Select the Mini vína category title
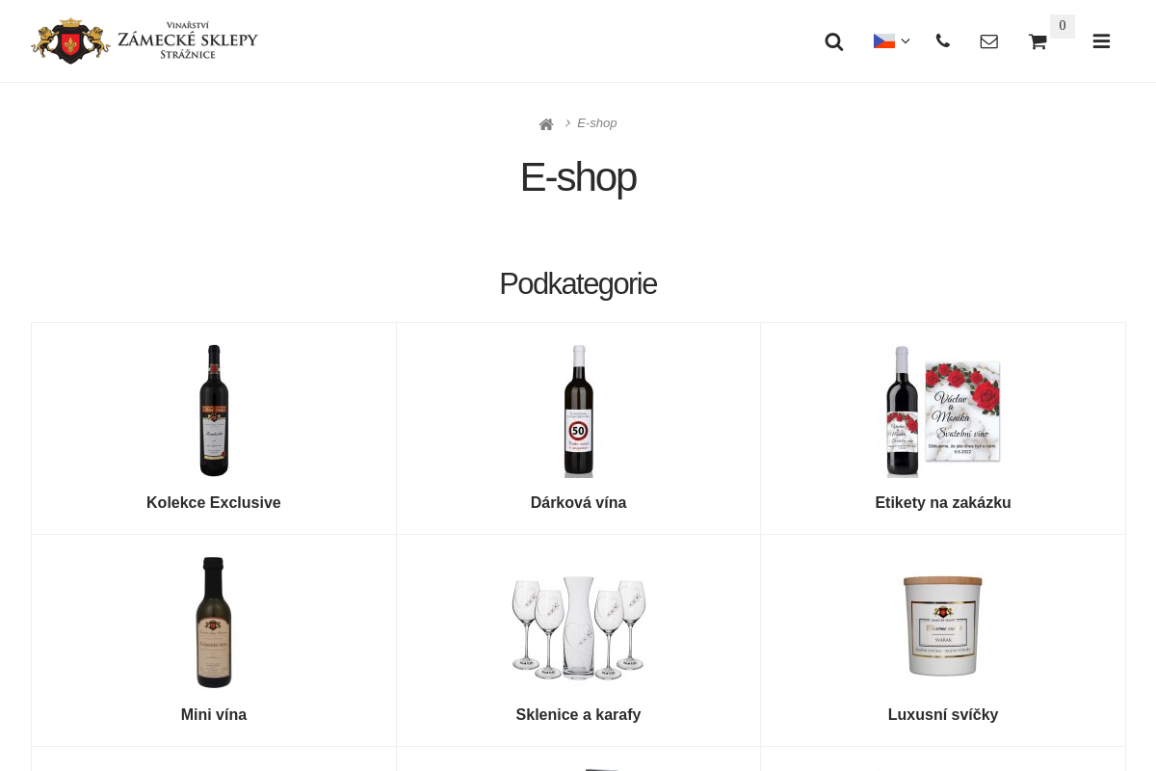Viewport: 1156px width, 771px height. tap(214, 714)
